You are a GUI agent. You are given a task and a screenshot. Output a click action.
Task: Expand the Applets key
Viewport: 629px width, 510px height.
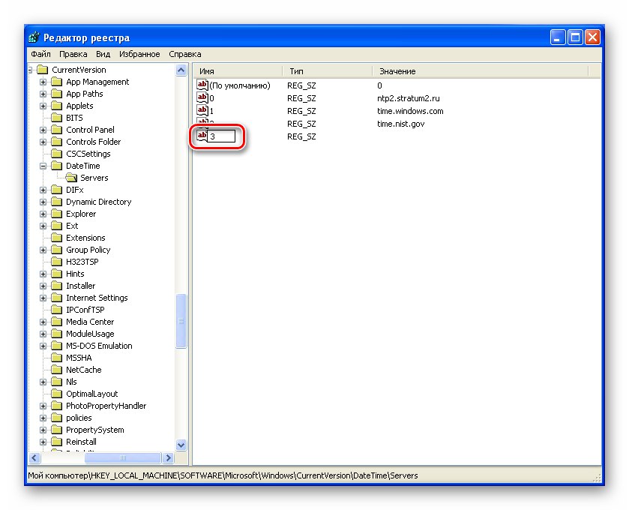pyautogui.click(x=43, y=106)
